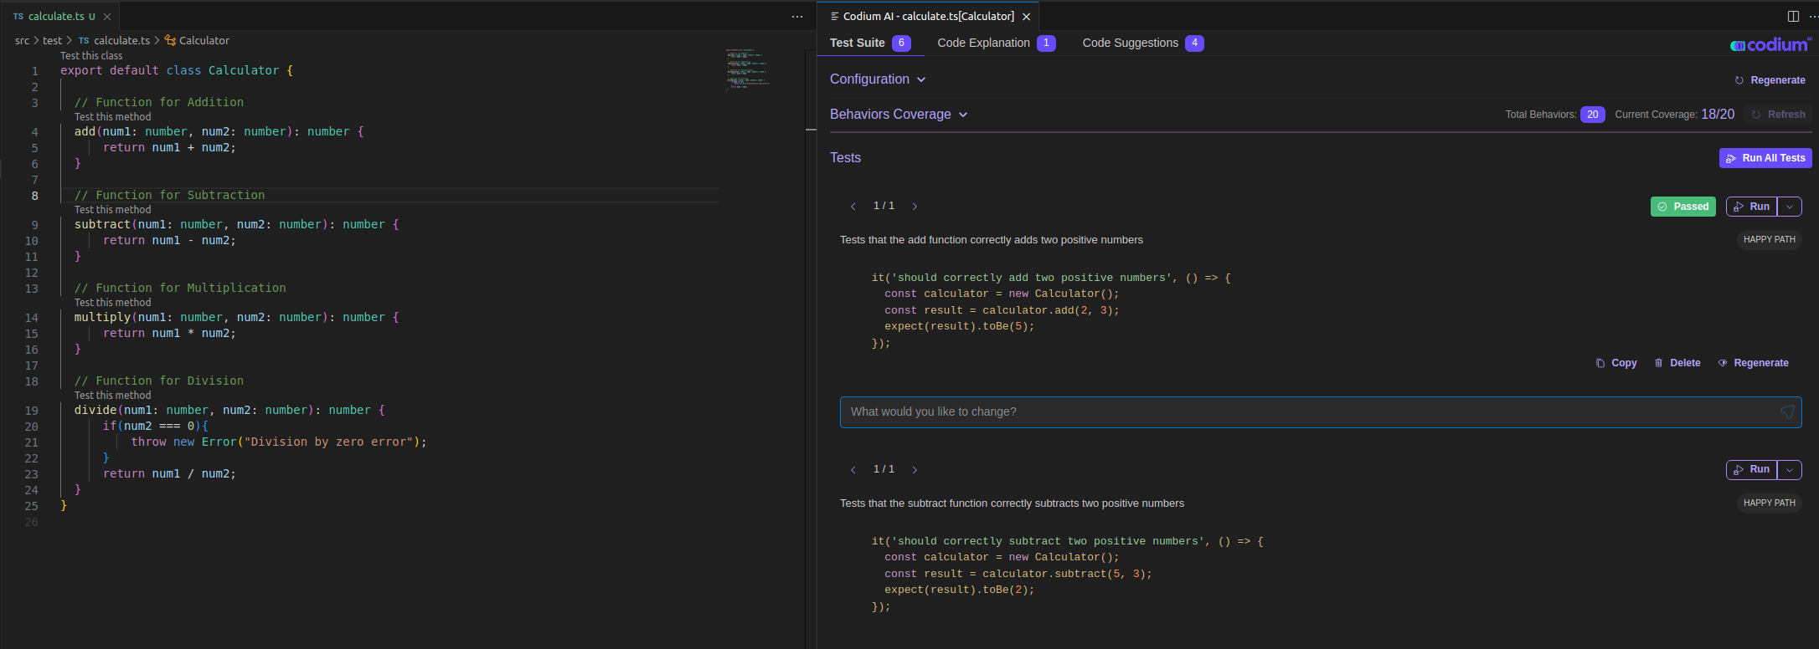
Task: Regenerate the add test
Action: (x=1754, y=363)
